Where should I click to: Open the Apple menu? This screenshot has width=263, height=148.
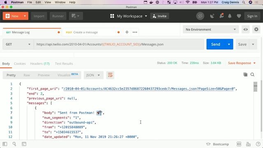(5, 2)
